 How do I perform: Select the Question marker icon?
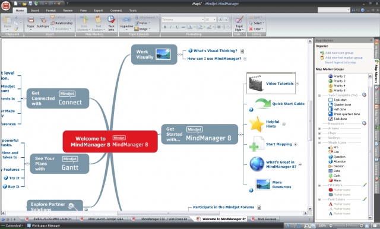tap(331, 157)
